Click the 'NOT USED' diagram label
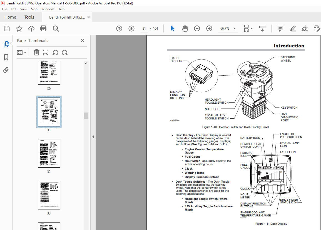The width and height of the screenshot is (321, 230). coord(212,109)
